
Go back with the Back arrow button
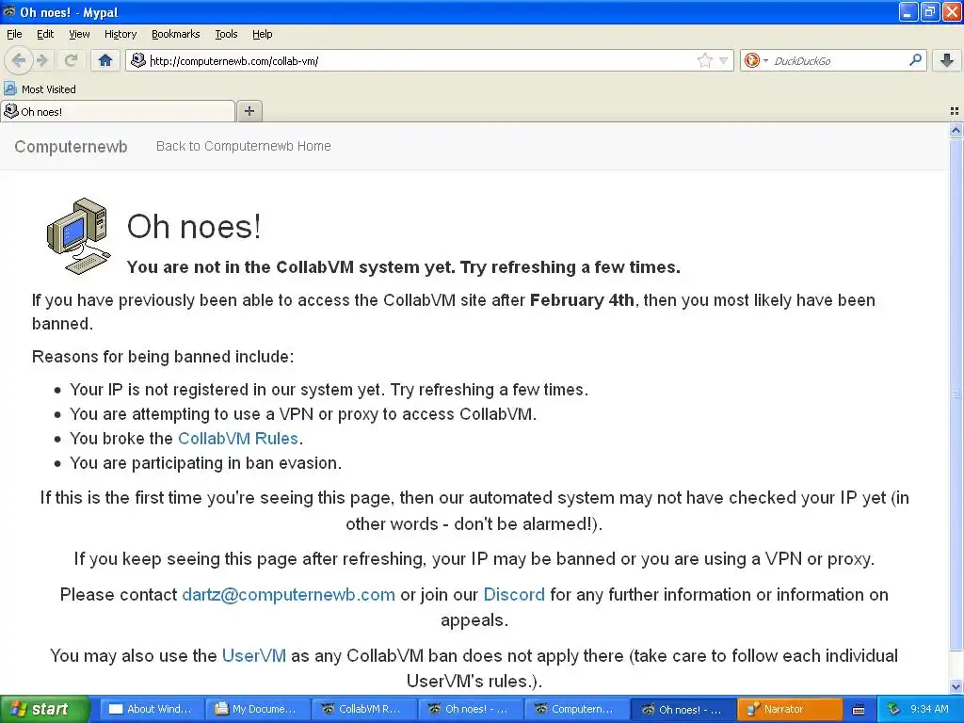click(x=19, y=60)
